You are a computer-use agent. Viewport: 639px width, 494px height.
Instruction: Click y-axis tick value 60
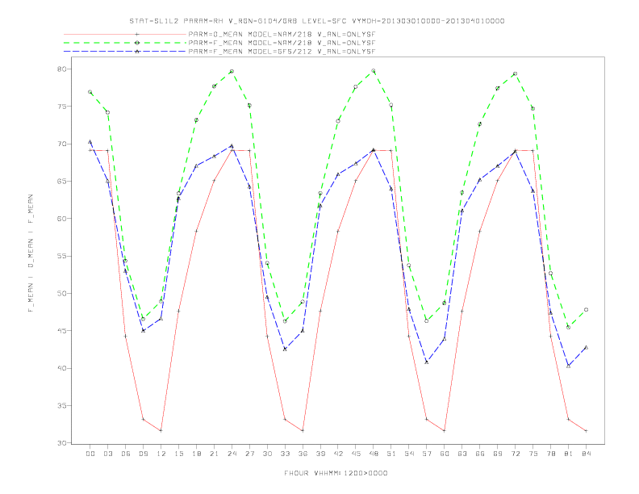coord(61,219)
